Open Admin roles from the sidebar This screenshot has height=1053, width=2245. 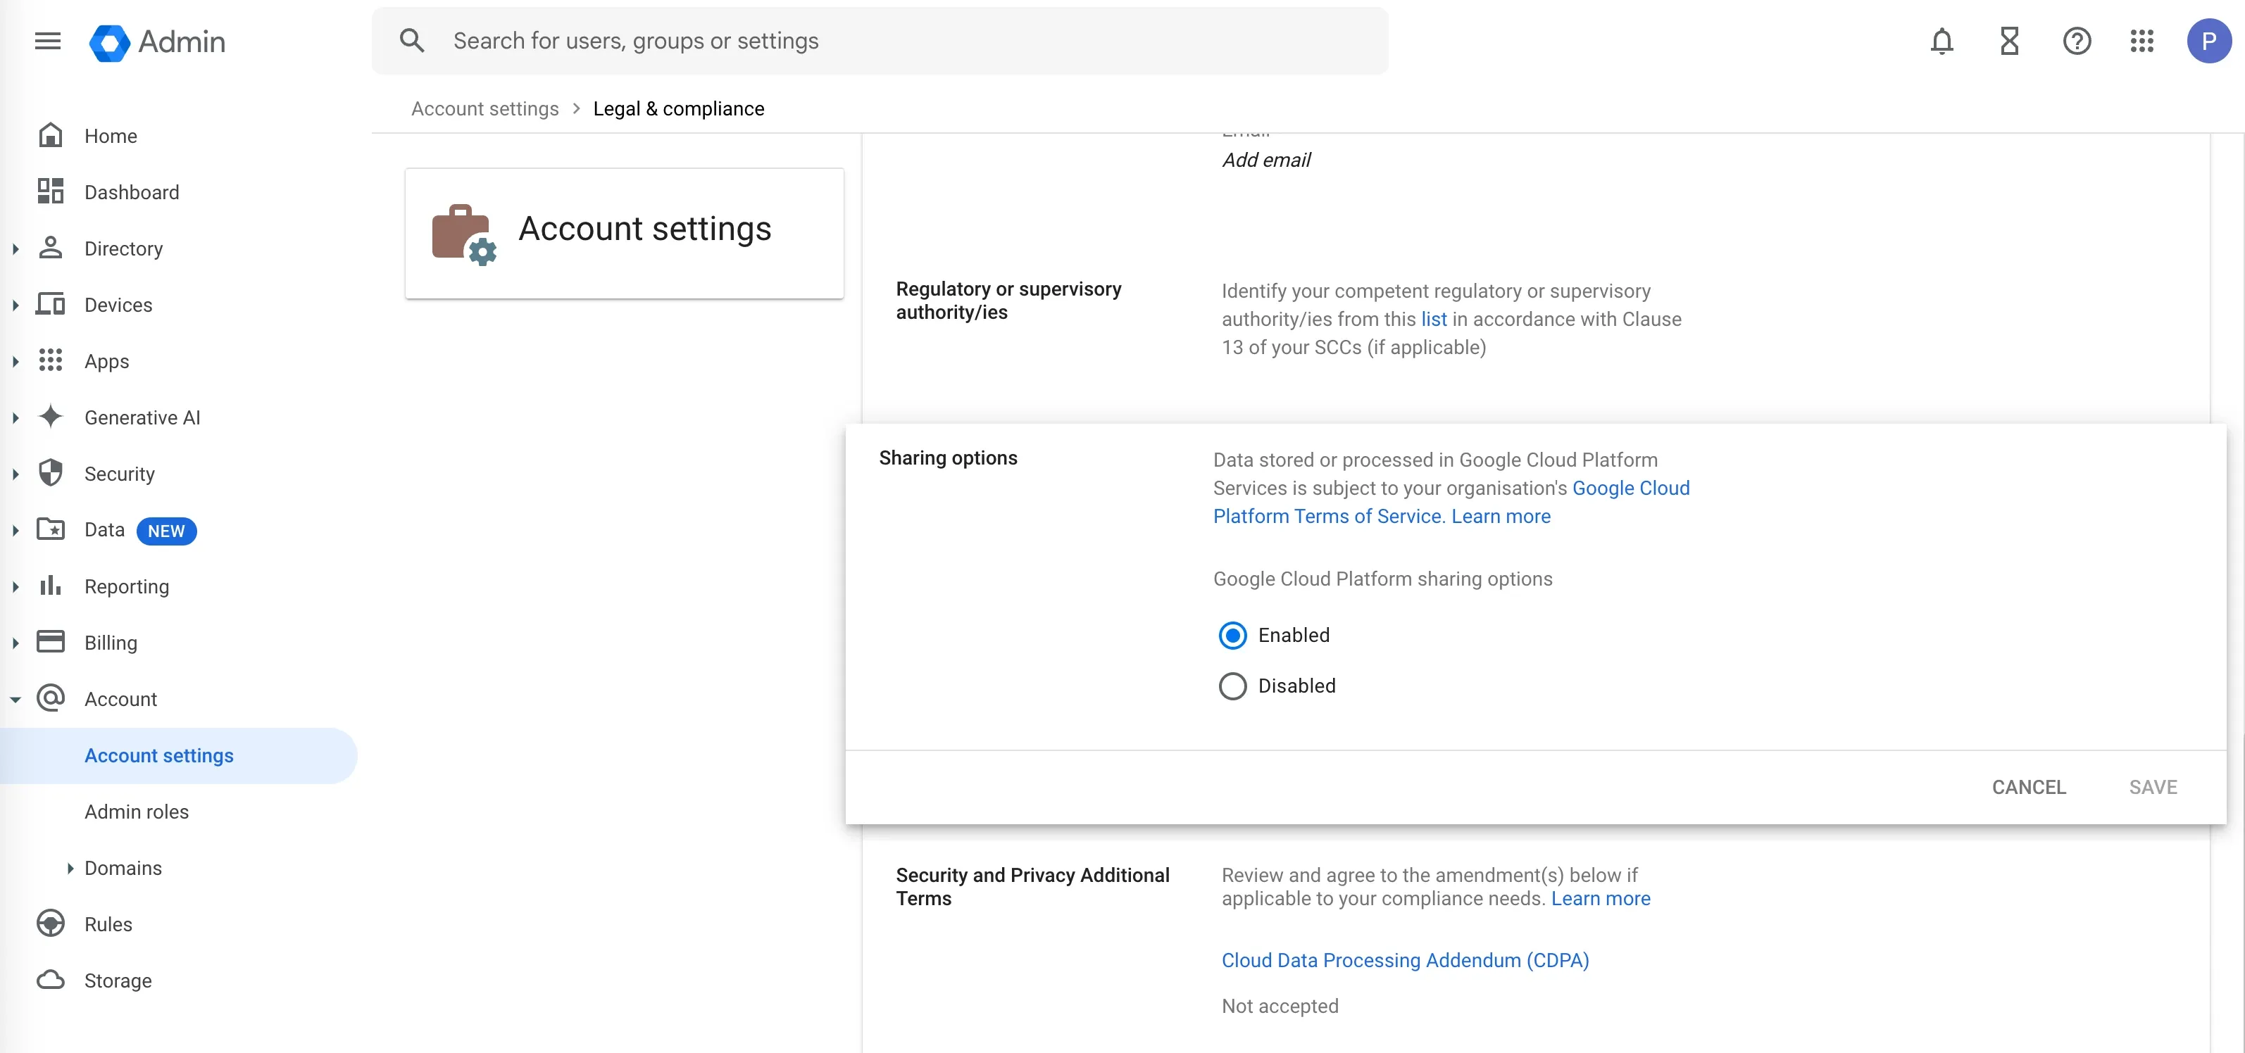click(136, 811)
